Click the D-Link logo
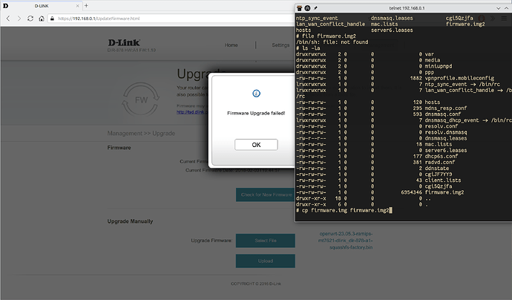The height and width of the screenshot is (300, 512). (x=124, y=43)
